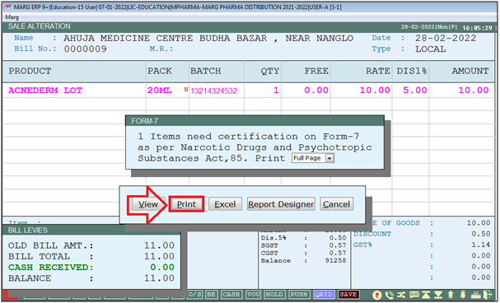Click the BATCH column header

click(x=206, y=71)
